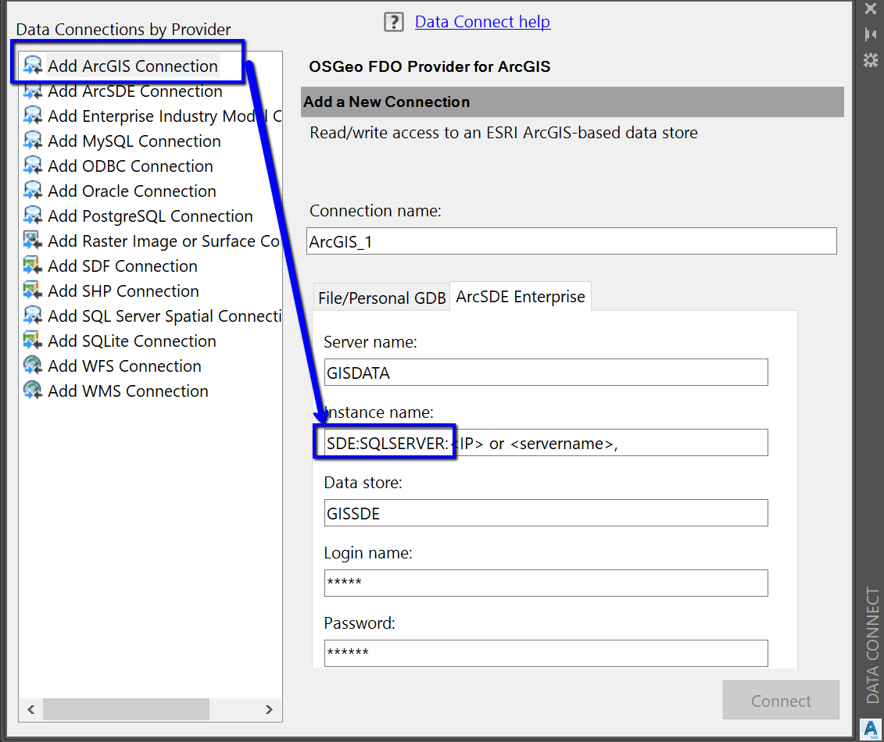This screenshot has width=884, height=742.
Task: Click the help question mark icon
Action: (x=393, y=22)
